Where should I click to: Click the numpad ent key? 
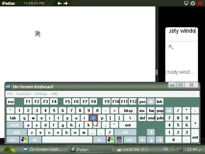coord(195,136)
